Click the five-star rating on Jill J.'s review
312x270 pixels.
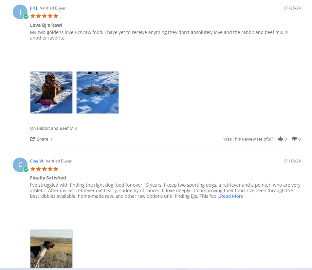[45, 16]
